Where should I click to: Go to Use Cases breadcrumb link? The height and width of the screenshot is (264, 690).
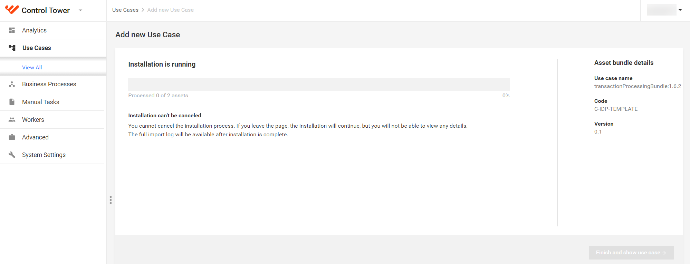click(x=125, y=10)
